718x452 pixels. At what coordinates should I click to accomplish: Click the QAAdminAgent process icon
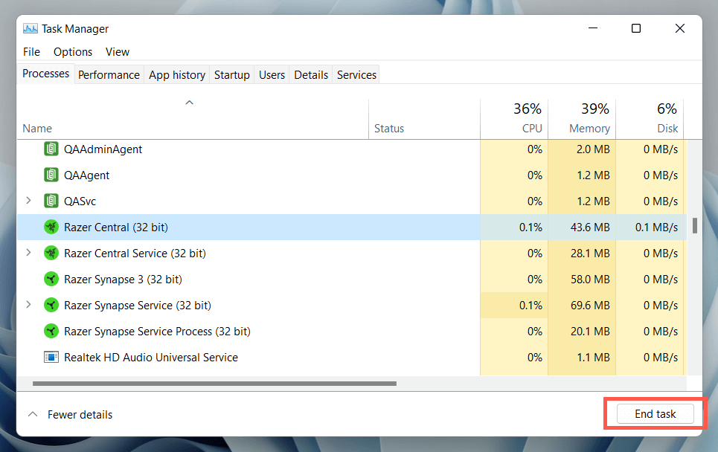click(x=51, y=149)
